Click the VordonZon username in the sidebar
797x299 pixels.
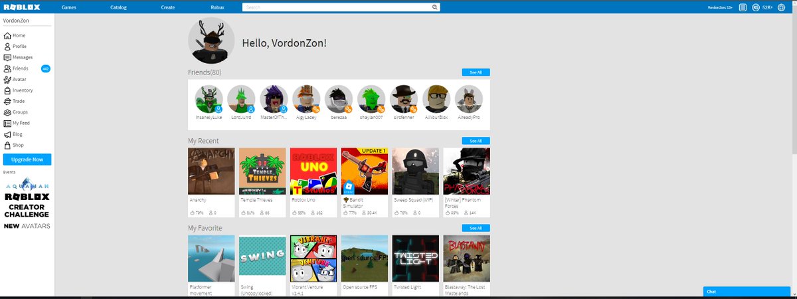[15, 21]
